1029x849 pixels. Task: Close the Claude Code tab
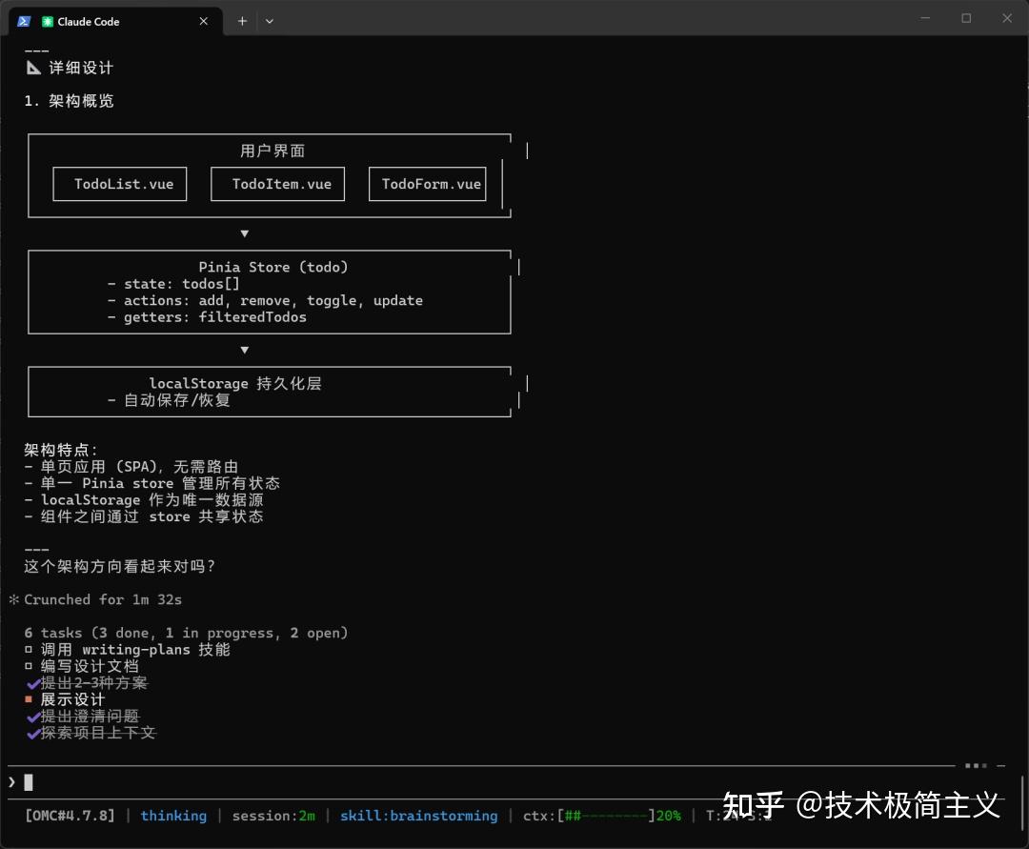(x=204, y=21)
